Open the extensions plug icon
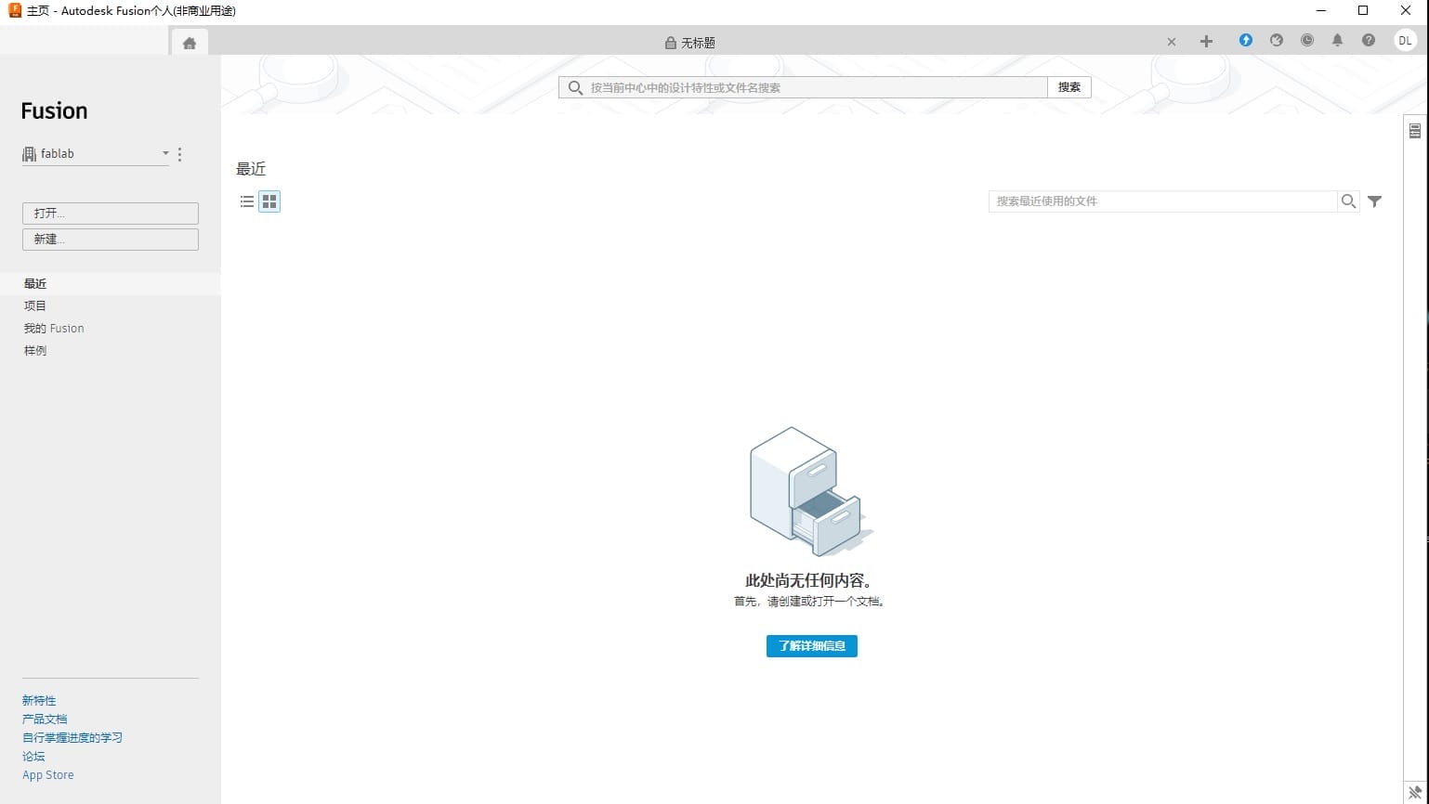 coord(1277,40)
